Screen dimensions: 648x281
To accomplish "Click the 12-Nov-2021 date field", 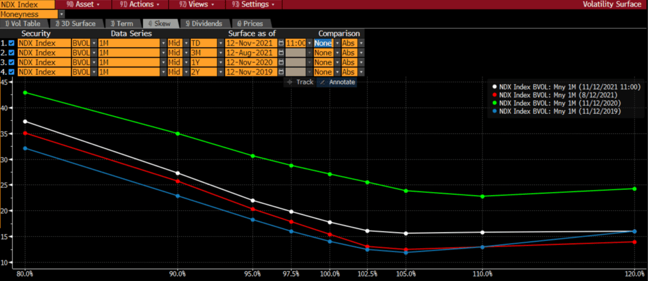I will click(x=252, y=43).
